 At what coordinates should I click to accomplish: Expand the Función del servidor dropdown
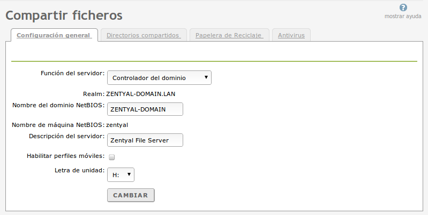tap(159, 77)
